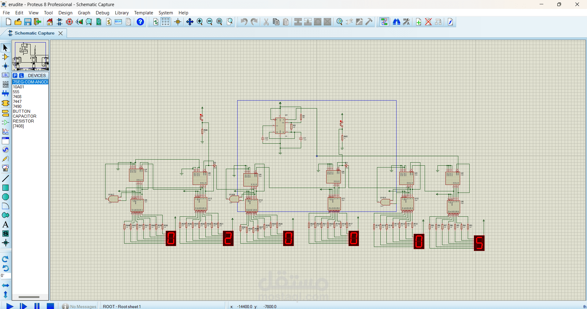Toggle the wire autorouter
The image size is (587, 309).
pos(384,22)
